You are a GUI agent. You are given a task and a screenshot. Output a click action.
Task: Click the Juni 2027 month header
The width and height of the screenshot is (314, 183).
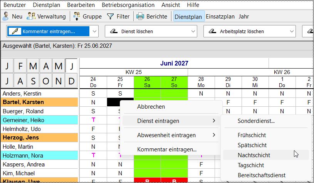tap(174, 63)
